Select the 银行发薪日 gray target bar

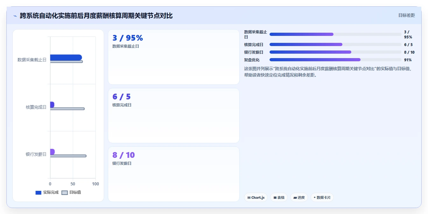tap(68, 156)
